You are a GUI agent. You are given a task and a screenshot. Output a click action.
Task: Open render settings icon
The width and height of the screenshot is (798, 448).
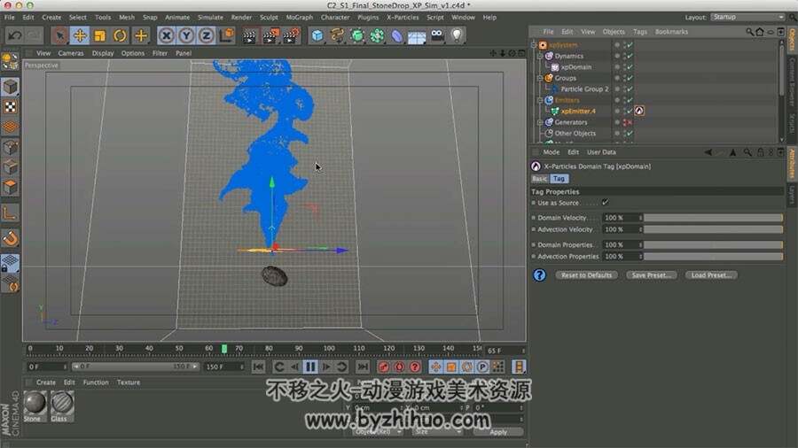[x=292, y=36]
